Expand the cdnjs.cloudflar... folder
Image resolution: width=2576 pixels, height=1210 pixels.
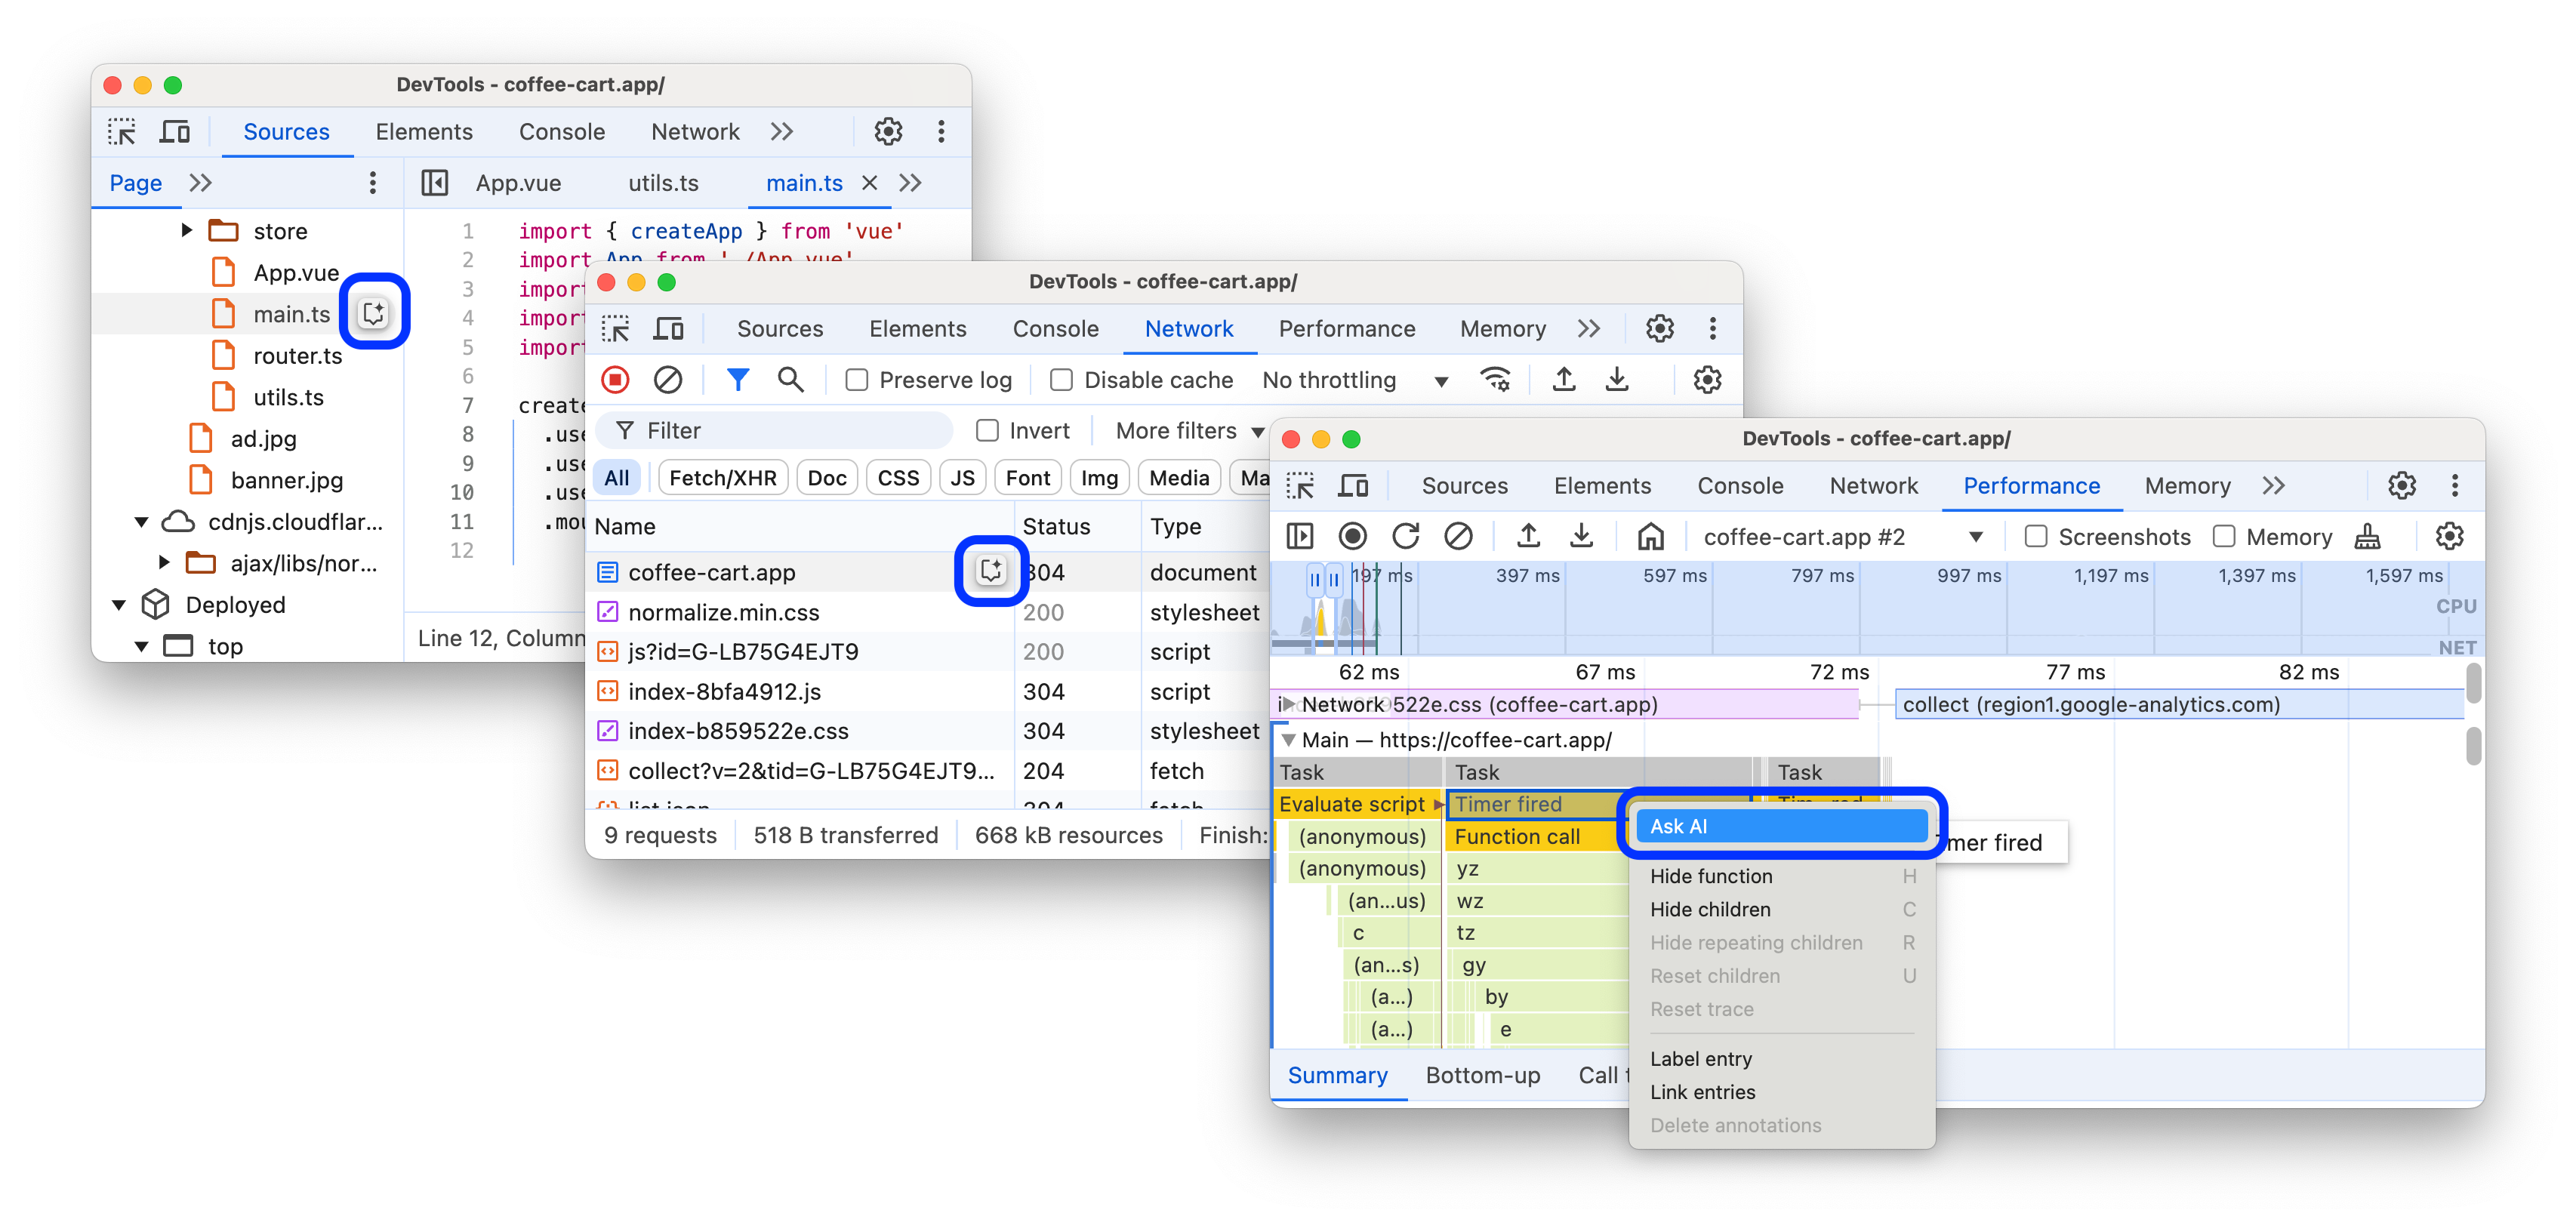[x=140, y=522]
